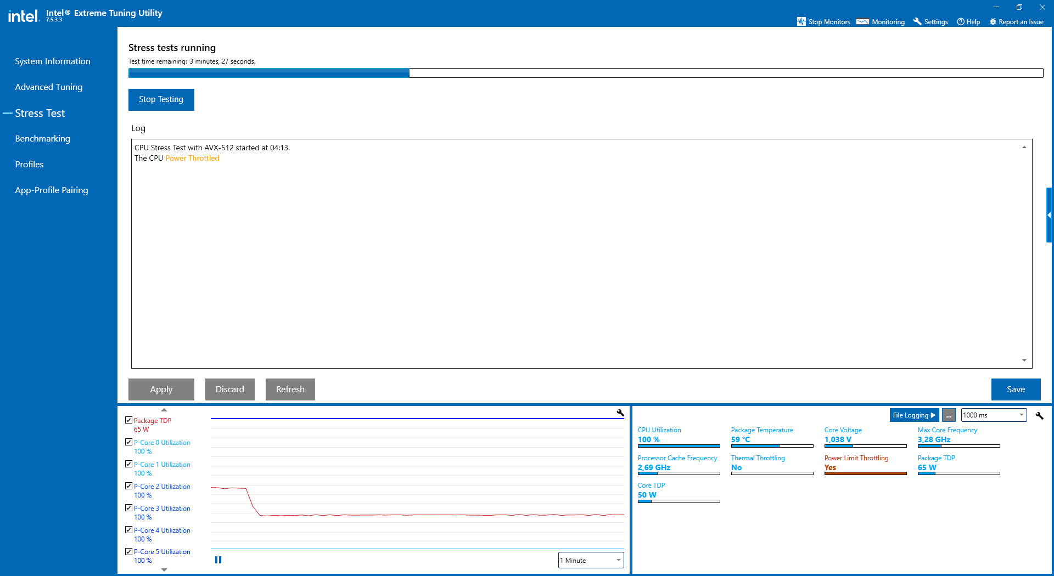Open System Information section

pyautogui.click(x=53, y=61)
